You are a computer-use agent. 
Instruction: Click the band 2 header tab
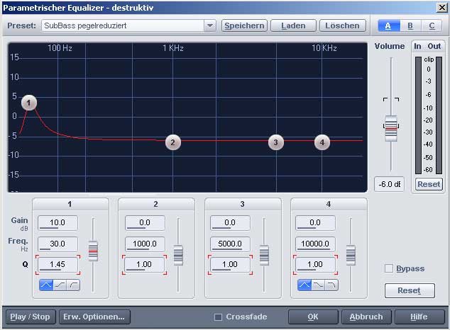tap(155, 205)
